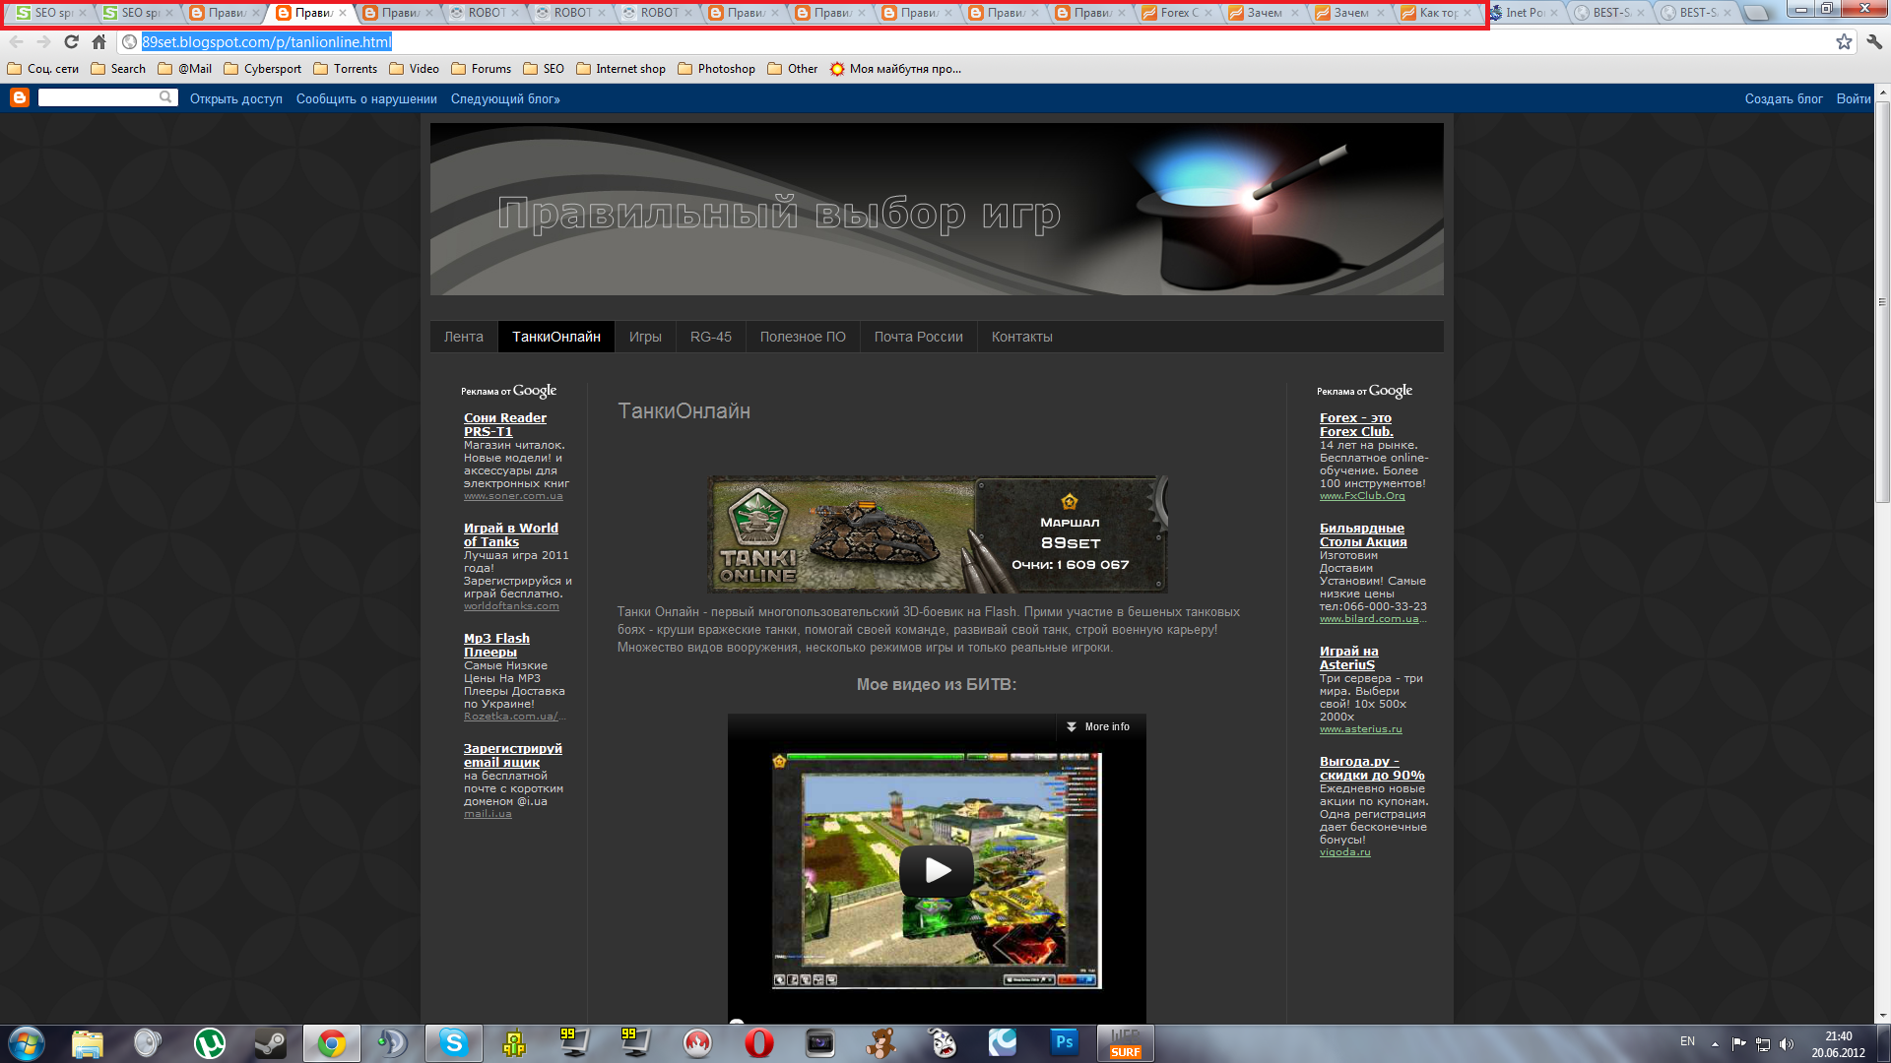Click Следующий блог link
Screen dimensions: 1891x1063
[x=505, y=98]
